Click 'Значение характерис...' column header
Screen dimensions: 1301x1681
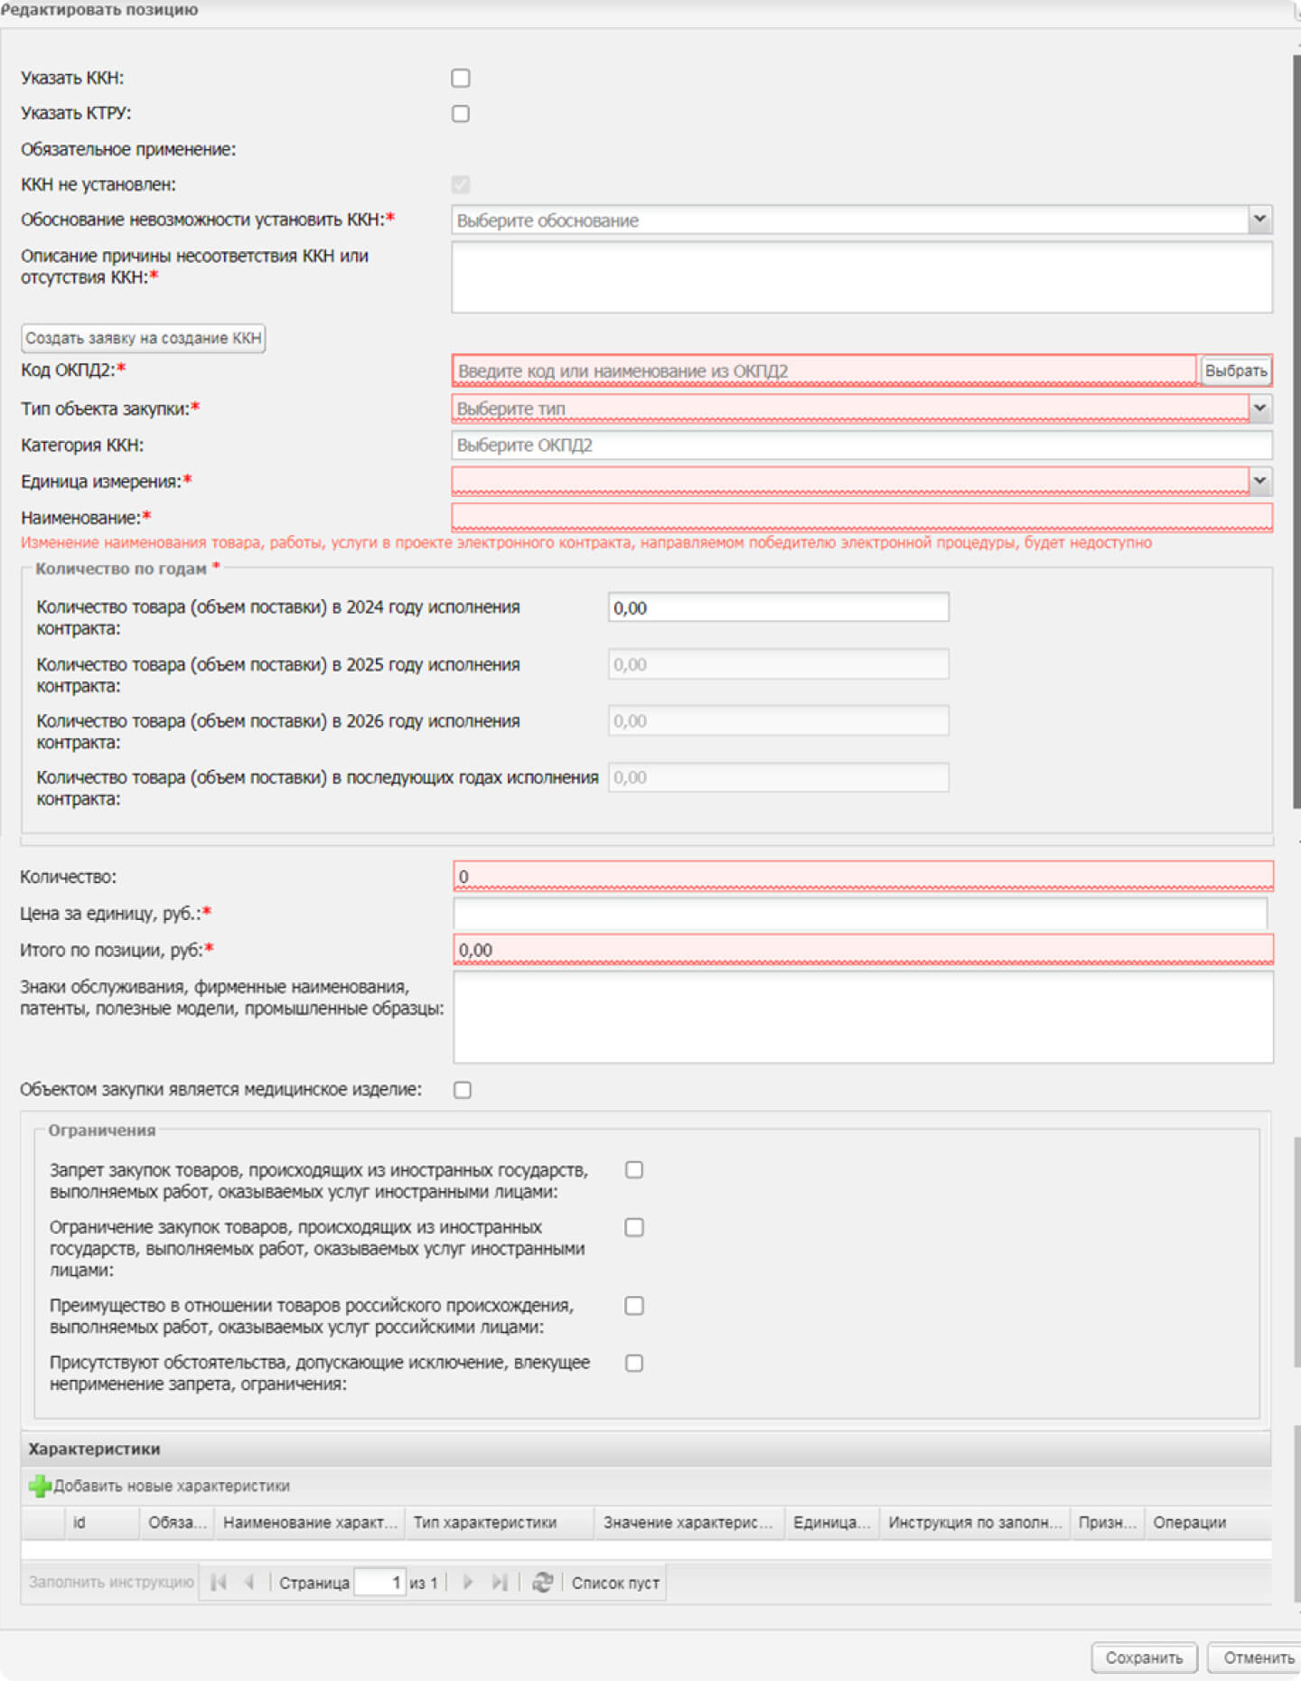click(689, 1523)
